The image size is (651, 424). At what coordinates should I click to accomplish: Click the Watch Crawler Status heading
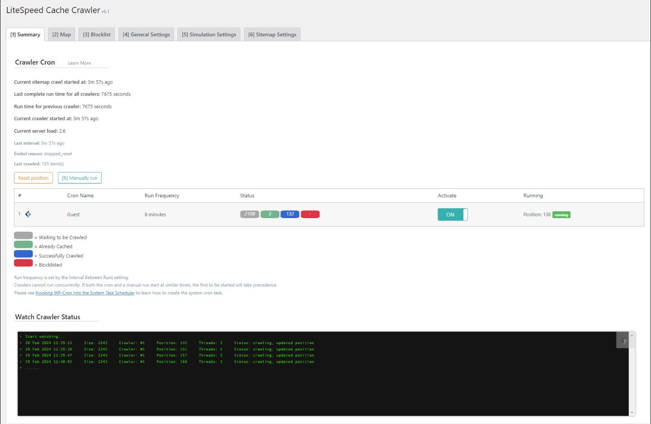click(x=48, y=317)
